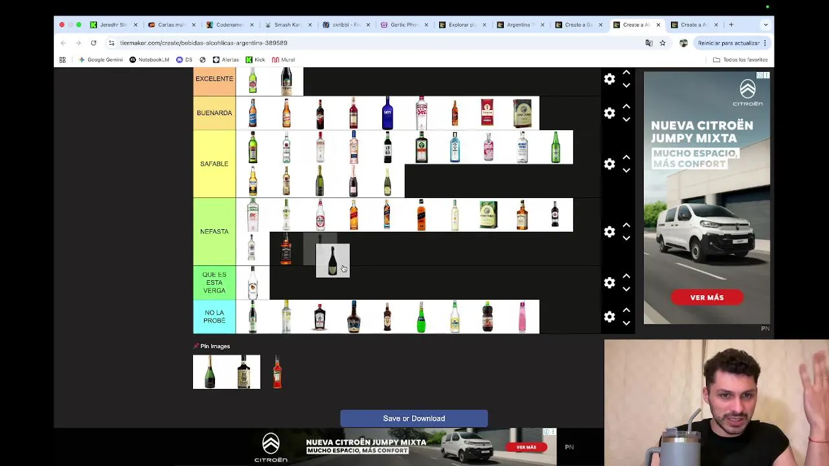
Task: Move SAFABLE tier down with chevron
Action: [x=626, y=170]
